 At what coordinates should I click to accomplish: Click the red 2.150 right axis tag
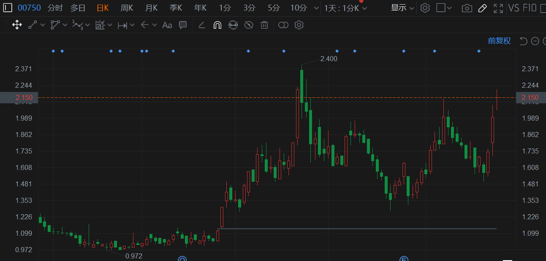click(530, 97)
